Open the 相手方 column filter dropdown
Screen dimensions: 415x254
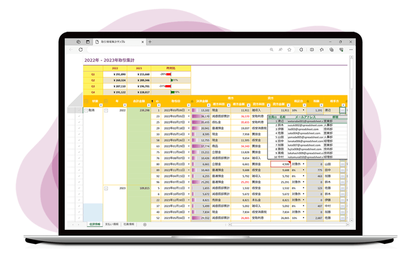343,105
